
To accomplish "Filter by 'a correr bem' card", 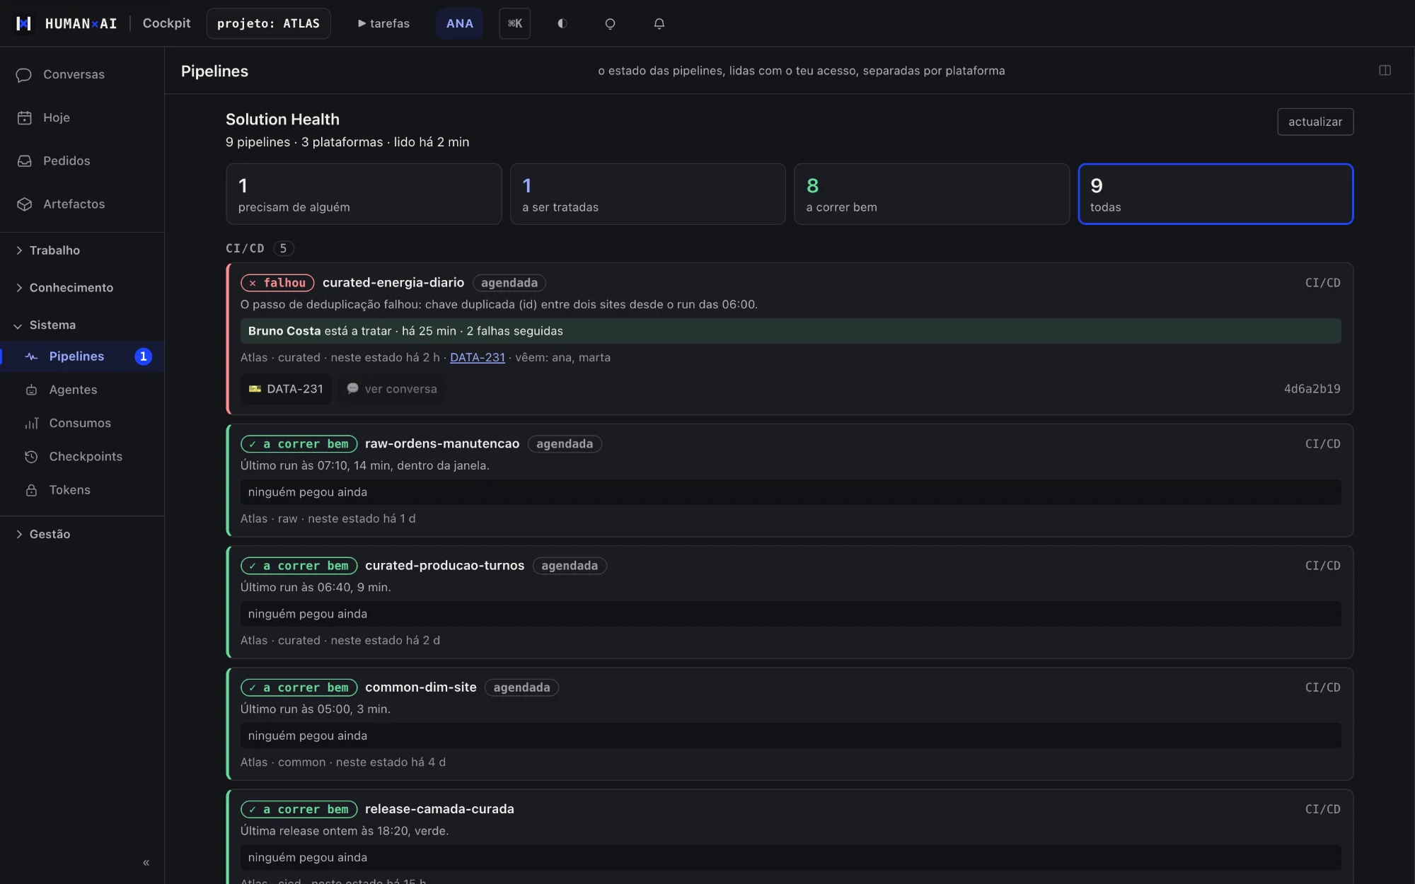I will 932,194.
